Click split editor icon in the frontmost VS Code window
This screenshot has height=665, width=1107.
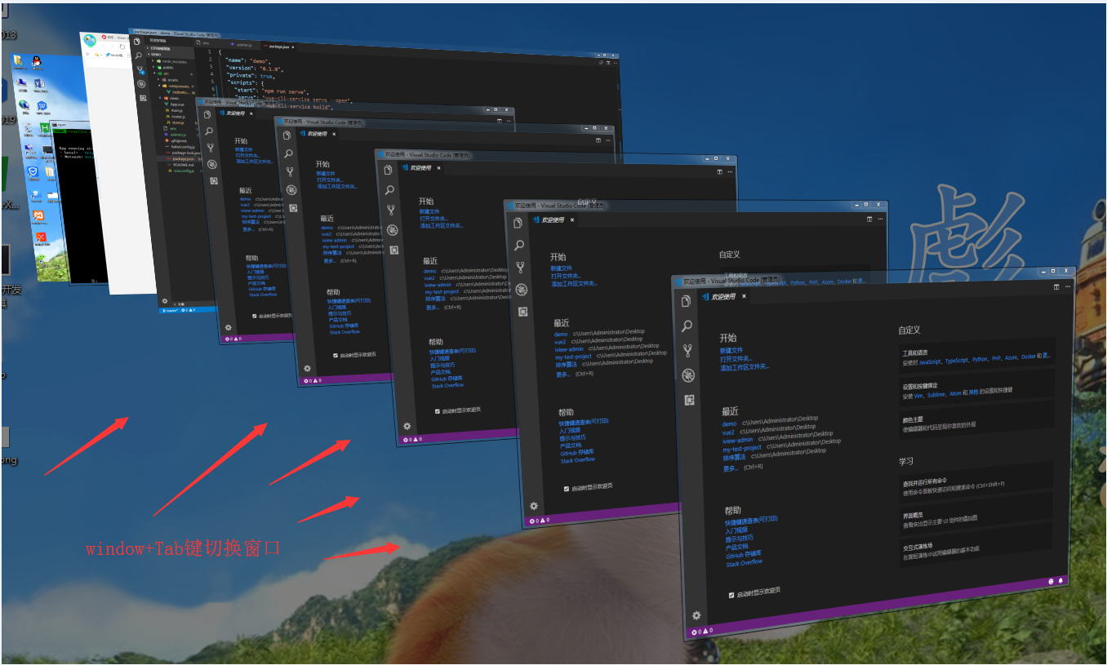1056,287
